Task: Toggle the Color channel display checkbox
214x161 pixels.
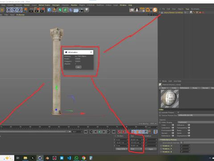Action: (x=173, y=125)
